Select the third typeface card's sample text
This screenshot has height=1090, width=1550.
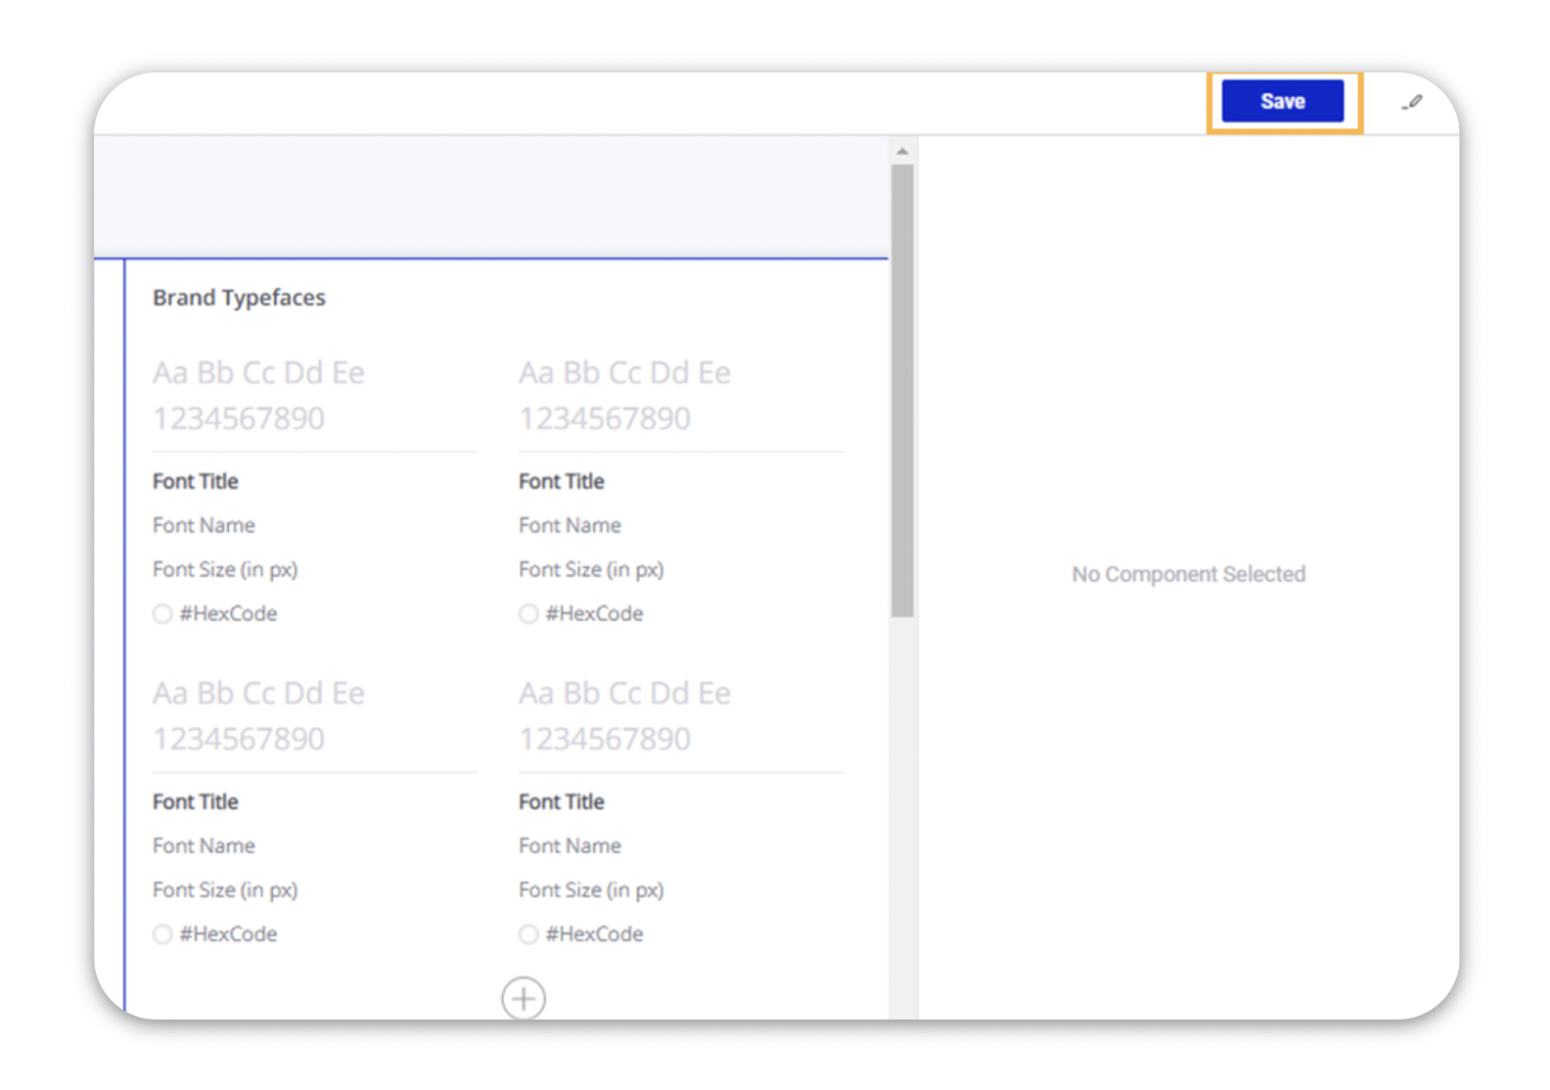pos(258,715)
